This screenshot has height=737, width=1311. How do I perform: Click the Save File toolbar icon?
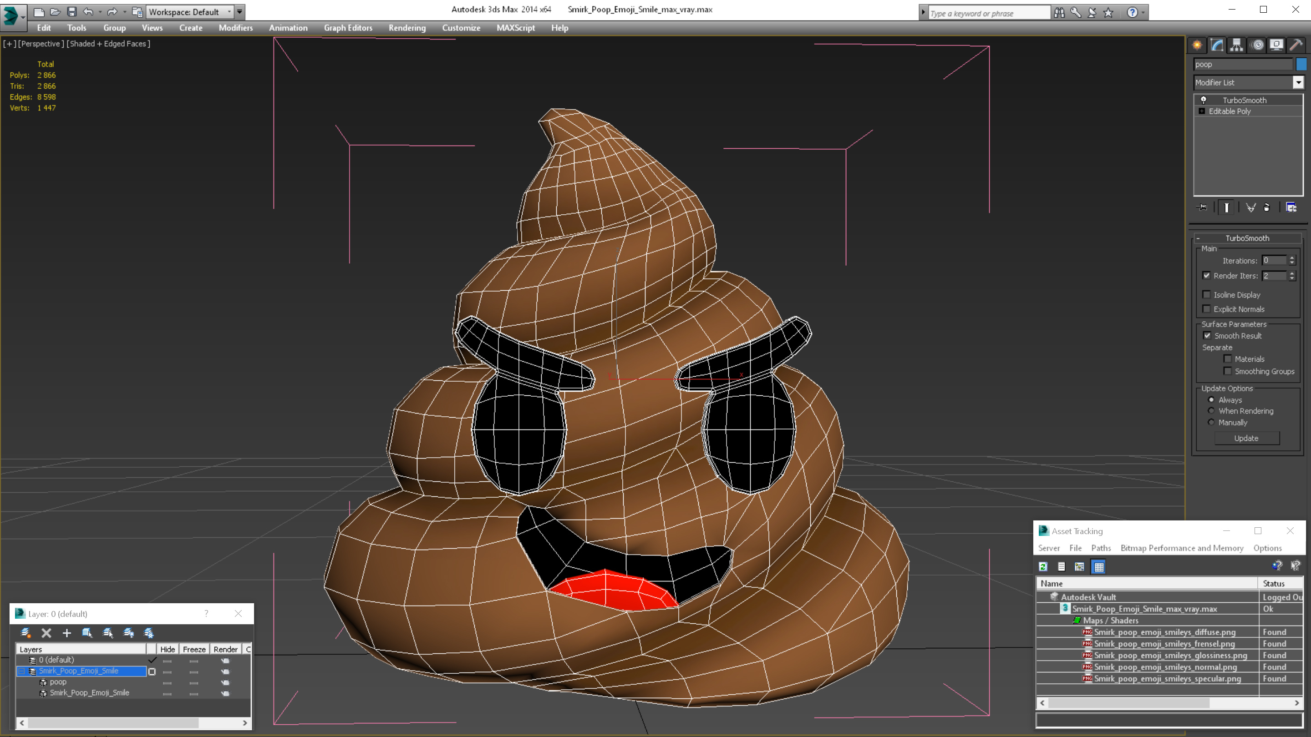point(72,12)
